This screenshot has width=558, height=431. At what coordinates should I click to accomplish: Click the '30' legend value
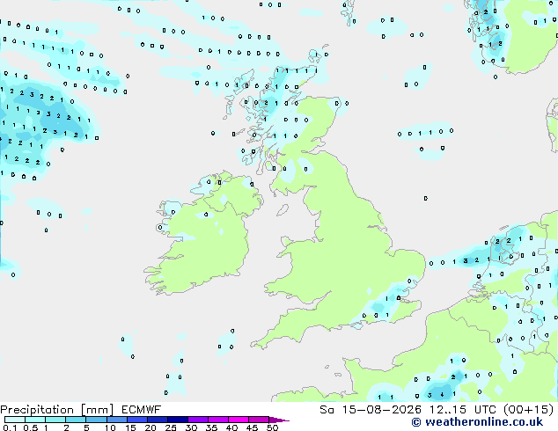[x=191, y=427]
